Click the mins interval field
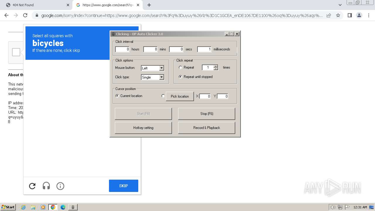Image resolution: width=375 pixels, height=211 pixels. [x=150, y=49]
